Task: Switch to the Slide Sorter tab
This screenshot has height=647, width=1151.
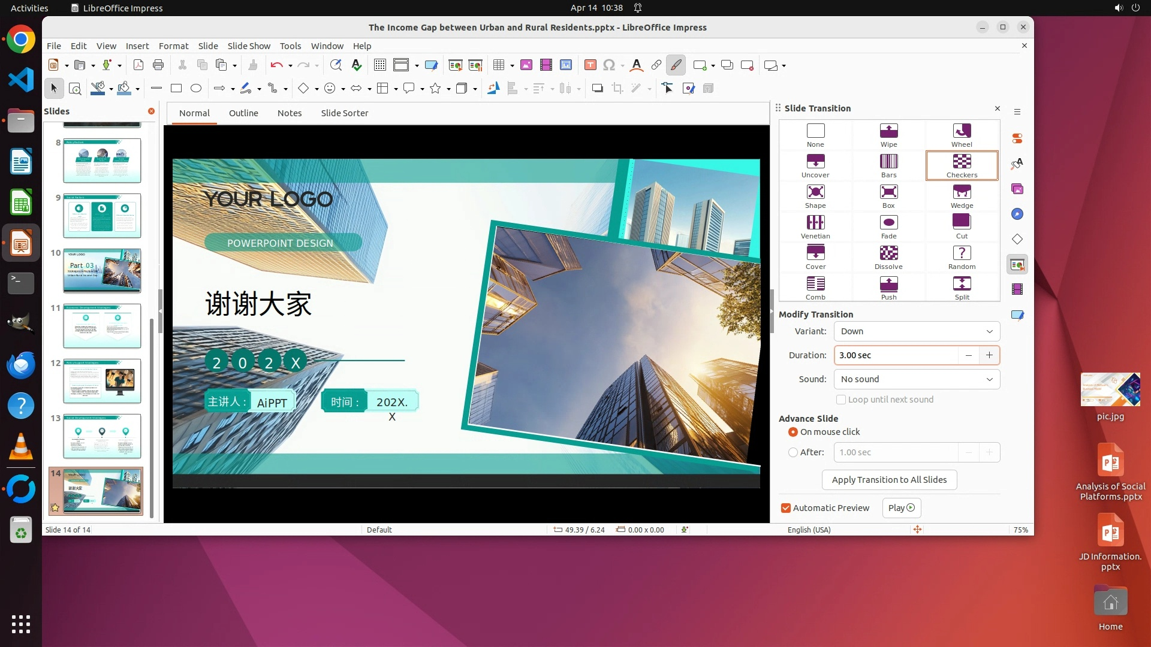Action: (344, 113)
